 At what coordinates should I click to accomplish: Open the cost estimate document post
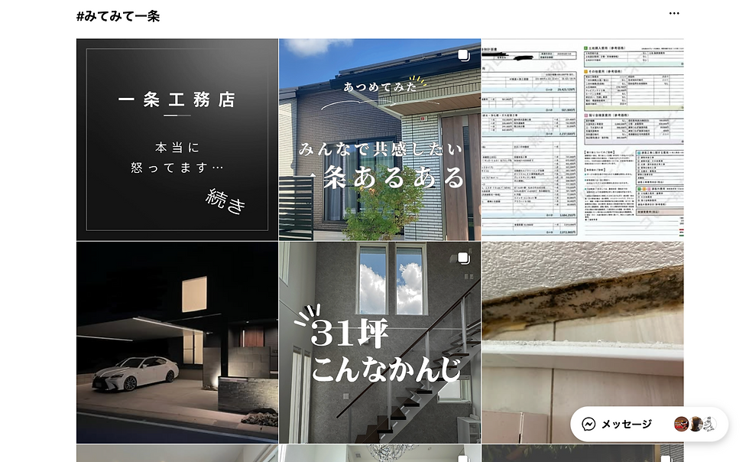[x=582, y=140]
